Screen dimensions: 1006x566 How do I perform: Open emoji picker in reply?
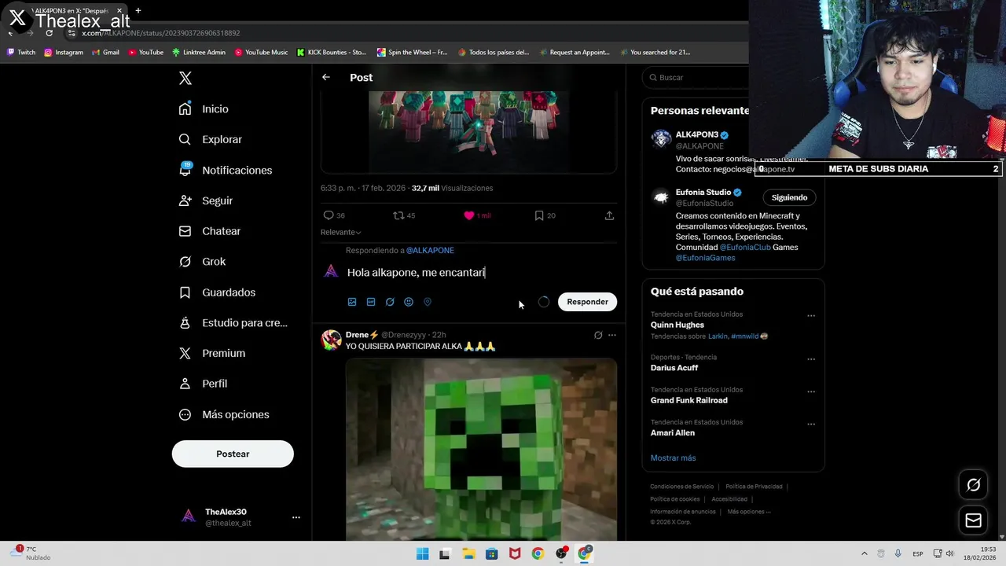pyautogui.click(x=409, y=302)
